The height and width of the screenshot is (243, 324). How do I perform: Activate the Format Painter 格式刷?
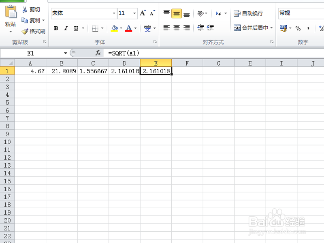[x=34, y=31]
